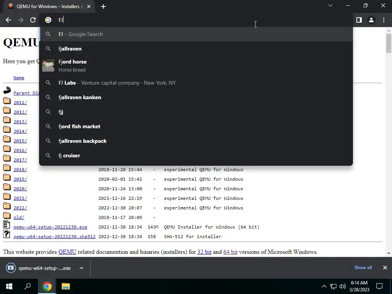Open the 2012/ folder link

(x=20, y=112)
